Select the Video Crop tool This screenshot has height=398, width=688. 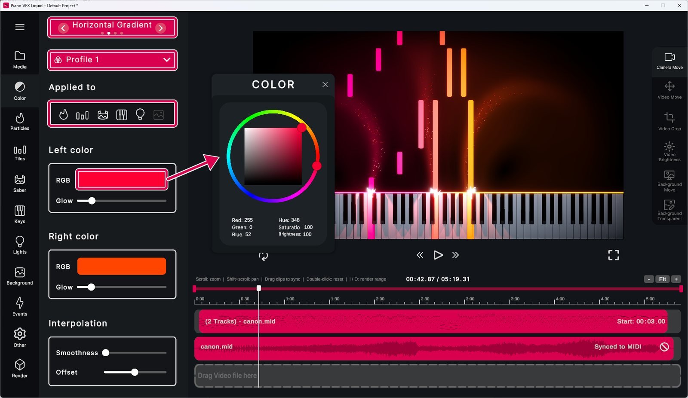click(x=670, y=121)
